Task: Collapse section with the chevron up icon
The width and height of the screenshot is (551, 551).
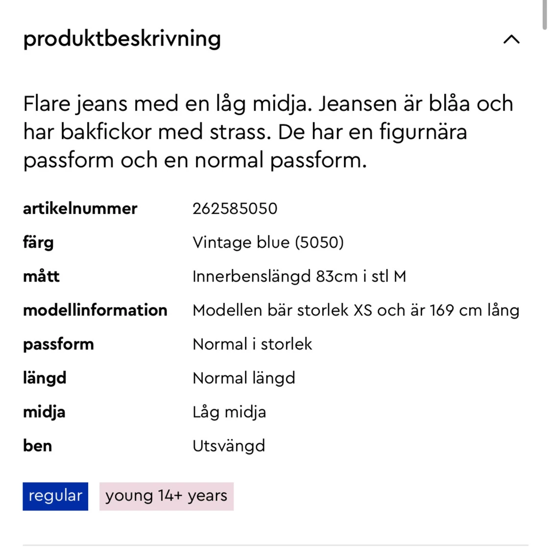Action: (511, 39)
